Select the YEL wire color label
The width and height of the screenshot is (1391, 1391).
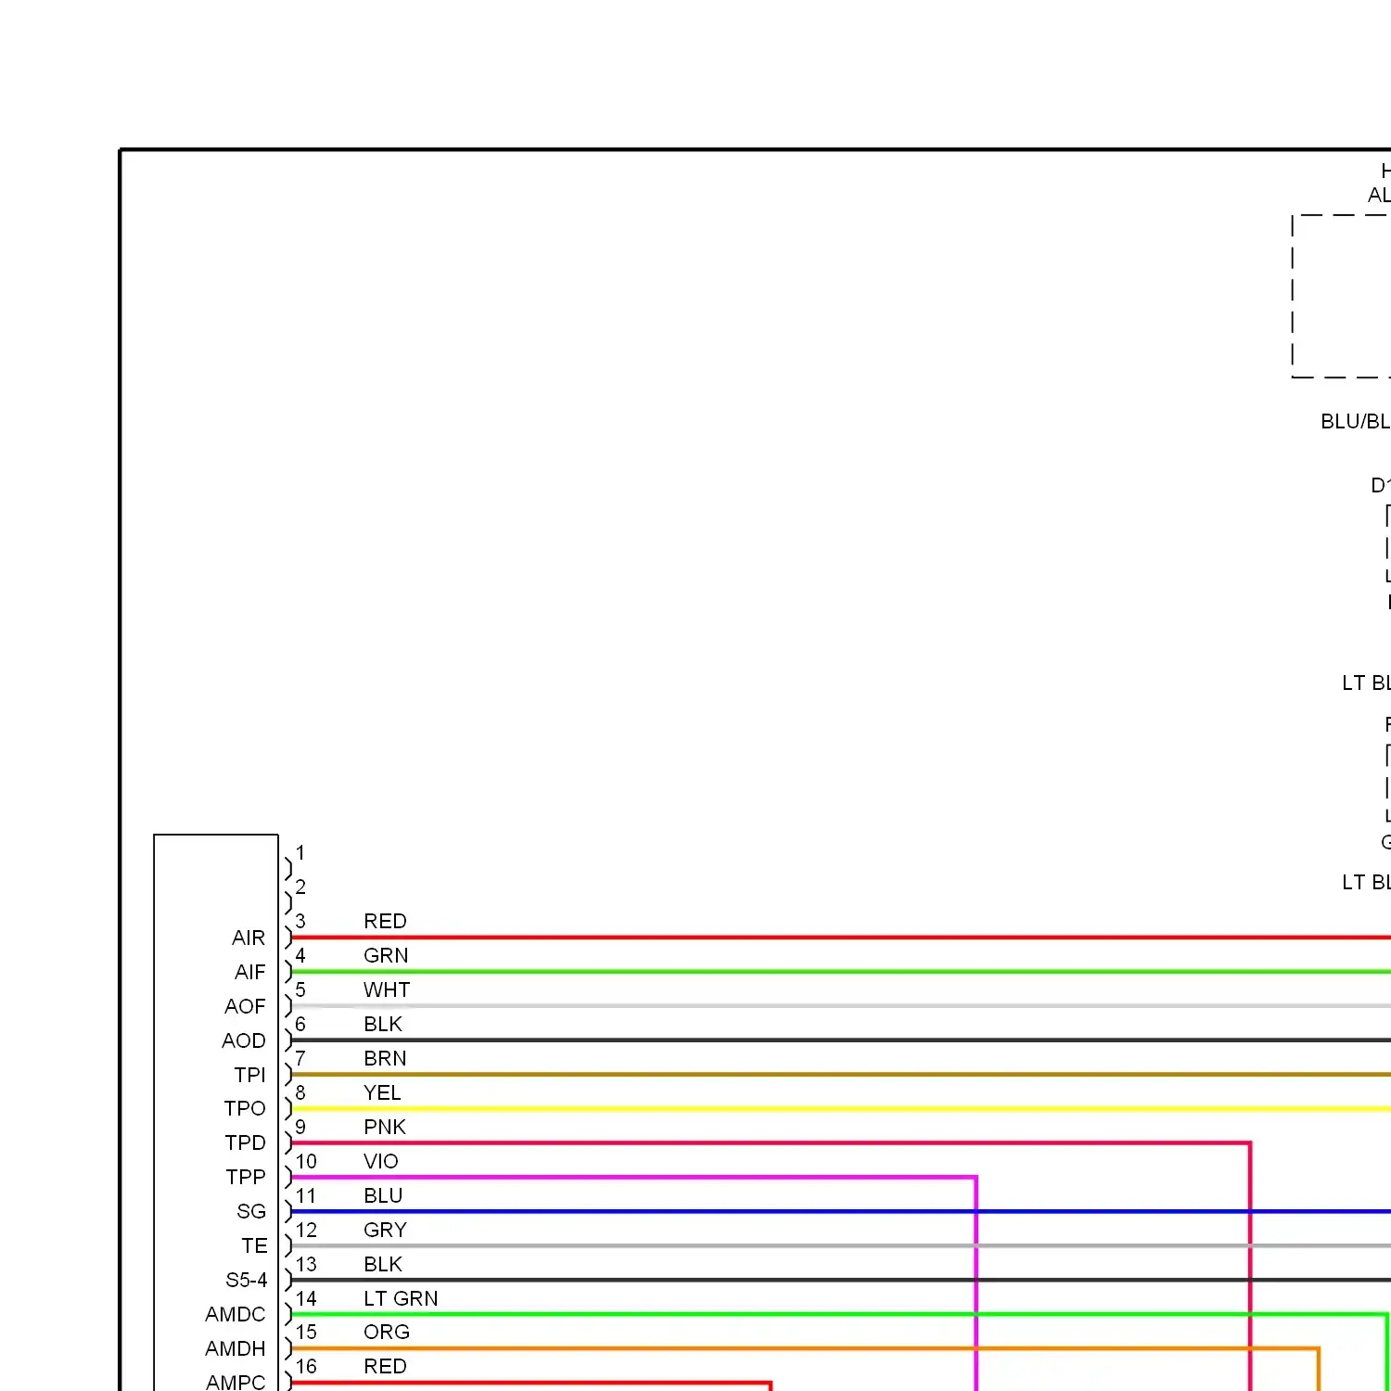(382, 1092)
